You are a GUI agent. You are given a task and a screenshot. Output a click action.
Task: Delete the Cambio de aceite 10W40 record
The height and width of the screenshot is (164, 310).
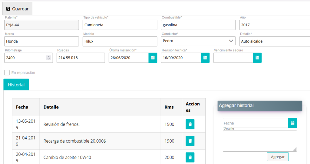tap(190, 157)
